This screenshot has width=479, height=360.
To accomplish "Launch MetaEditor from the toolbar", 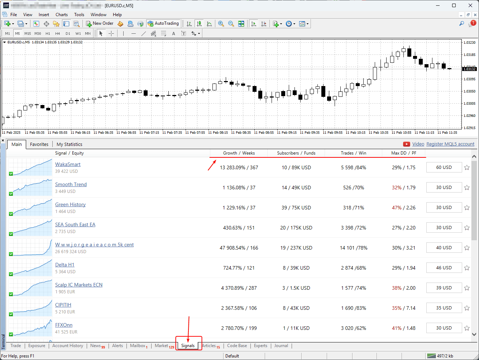I will [x=120, y=24].
